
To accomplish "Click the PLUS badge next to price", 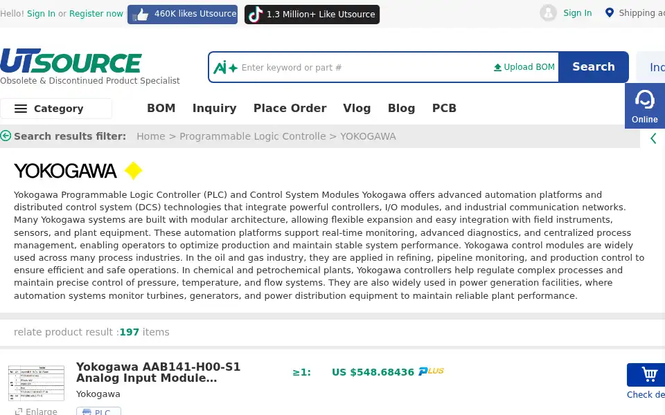I will click(431, 371).
